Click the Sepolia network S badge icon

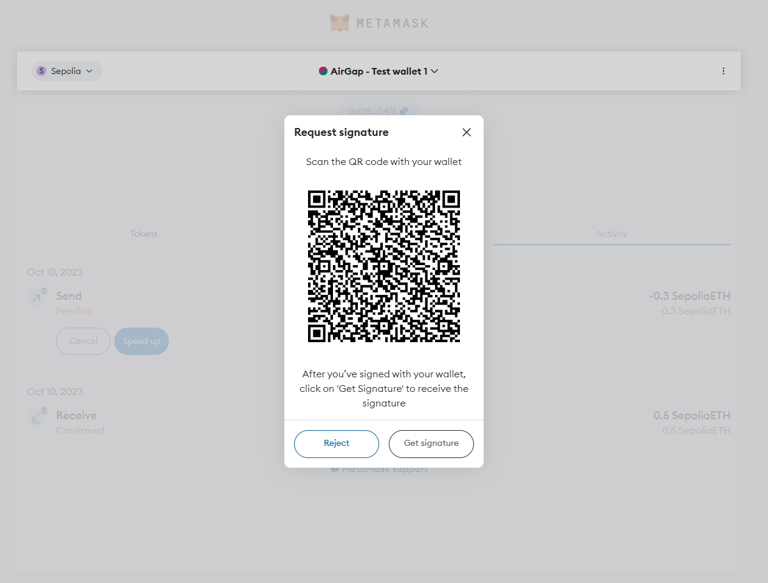point(41,71)
